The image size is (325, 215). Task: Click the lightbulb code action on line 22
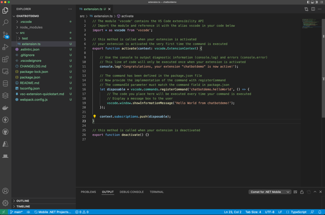[94, 116]
